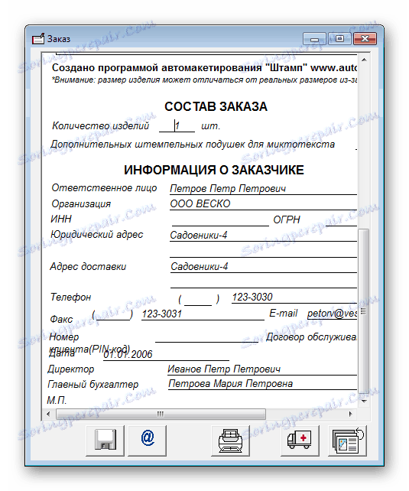Minimize the Заказ window
Screen dimensions: 409x491
314,39
